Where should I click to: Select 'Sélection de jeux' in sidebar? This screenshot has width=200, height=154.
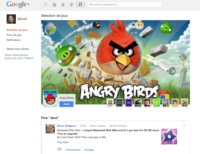point(17,30)
